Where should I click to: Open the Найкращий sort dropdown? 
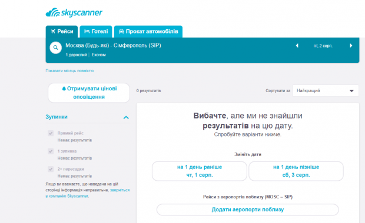(326, 91)
